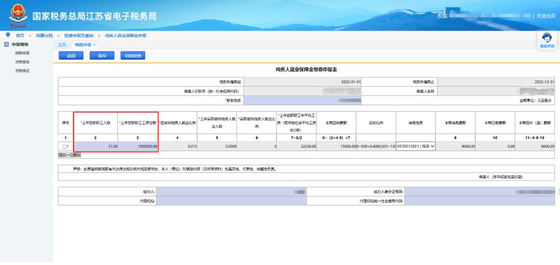The image size is (560, 265).
Task: Open 纳税申报 in the left sidebar
Action: point(22,53)
